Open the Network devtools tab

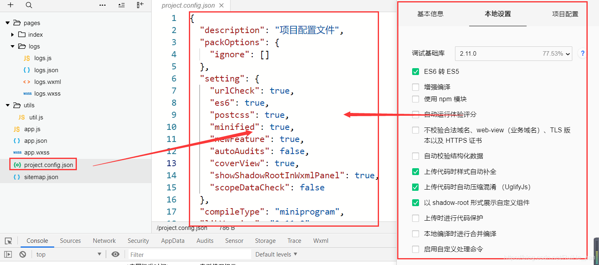coord(104,241)
